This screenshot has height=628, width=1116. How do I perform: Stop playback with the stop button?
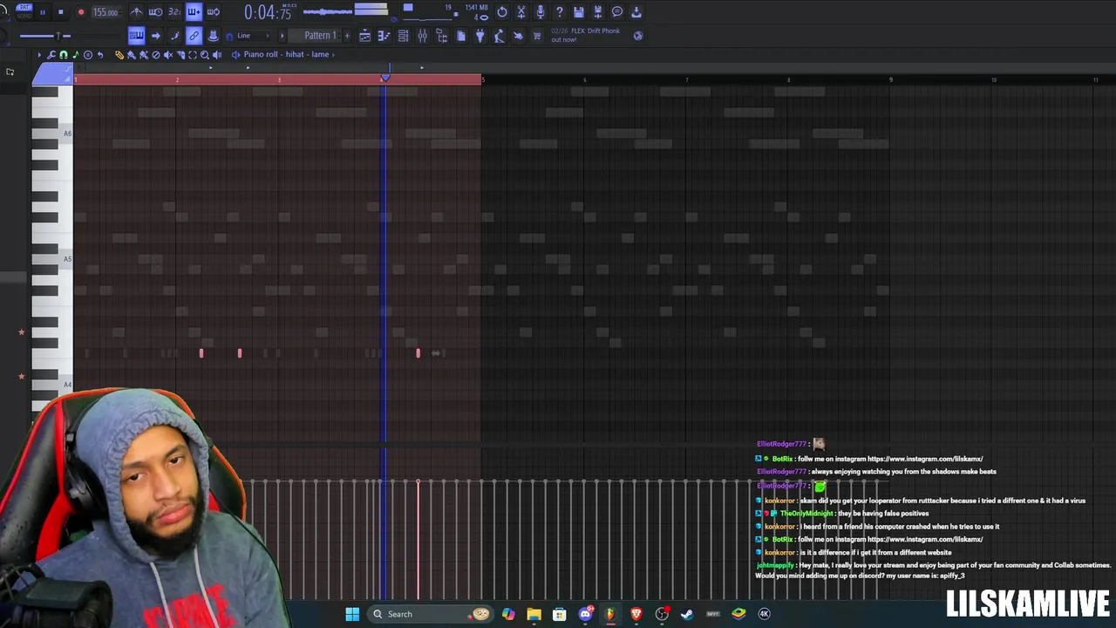tap(61, 12)
